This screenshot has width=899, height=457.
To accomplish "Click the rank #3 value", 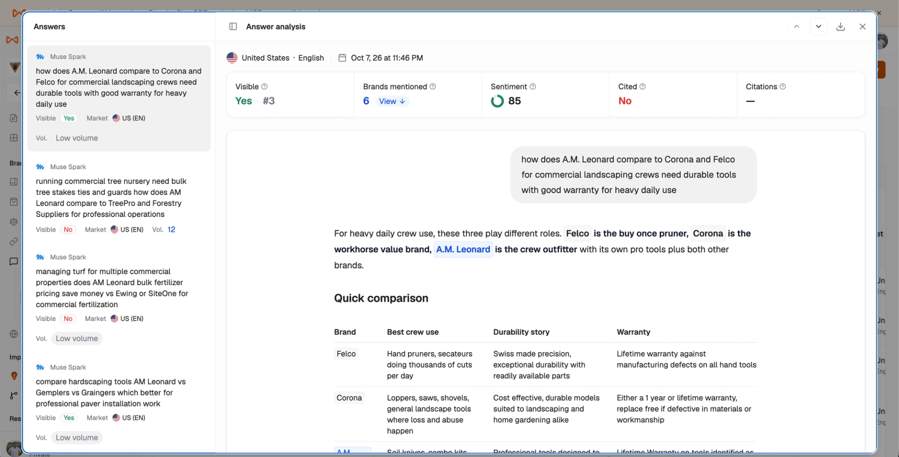I will coord(269,101).
